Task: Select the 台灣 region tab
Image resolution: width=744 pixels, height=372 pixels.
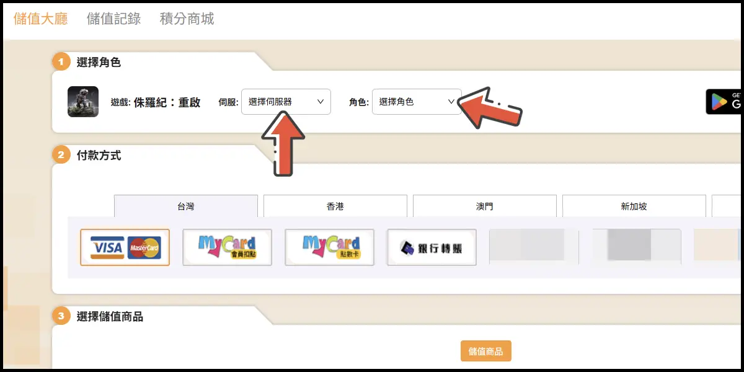Action: click(185, 206)
